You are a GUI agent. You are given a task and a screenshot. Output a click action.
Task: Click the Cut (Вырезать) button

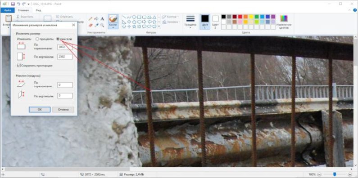pos(25,17)
